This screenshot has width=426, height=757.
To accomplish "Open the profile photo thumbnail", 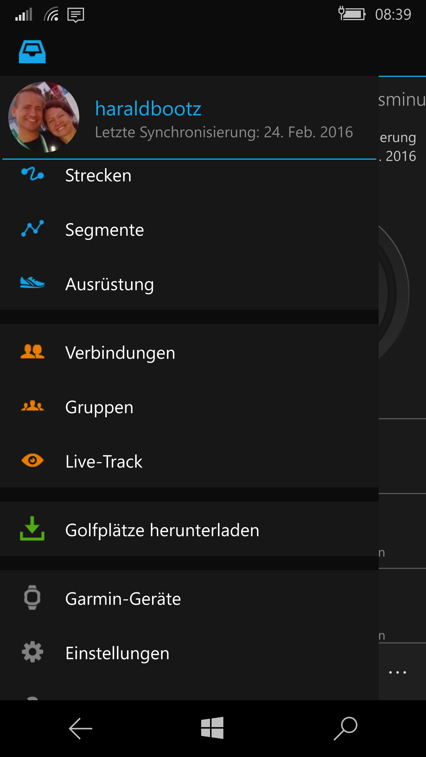I will click(x=44, y=117).
